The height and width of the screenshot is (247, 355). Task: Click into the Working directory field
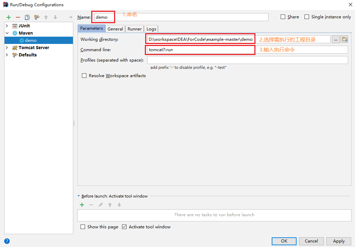[239, 39]
